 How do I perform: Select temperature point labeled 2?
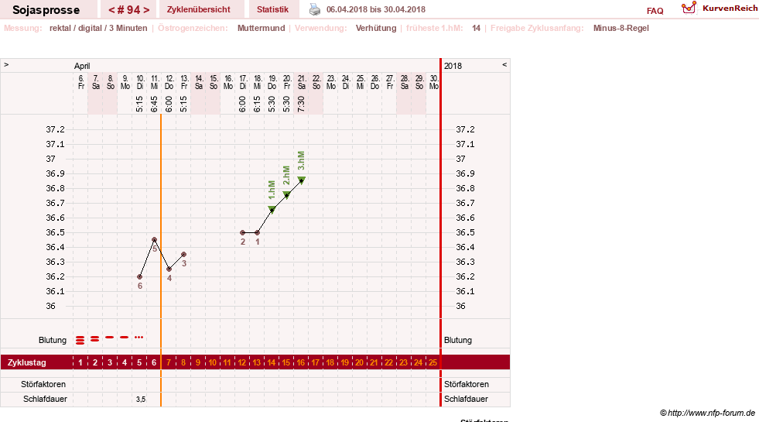[x=242, y=232]
